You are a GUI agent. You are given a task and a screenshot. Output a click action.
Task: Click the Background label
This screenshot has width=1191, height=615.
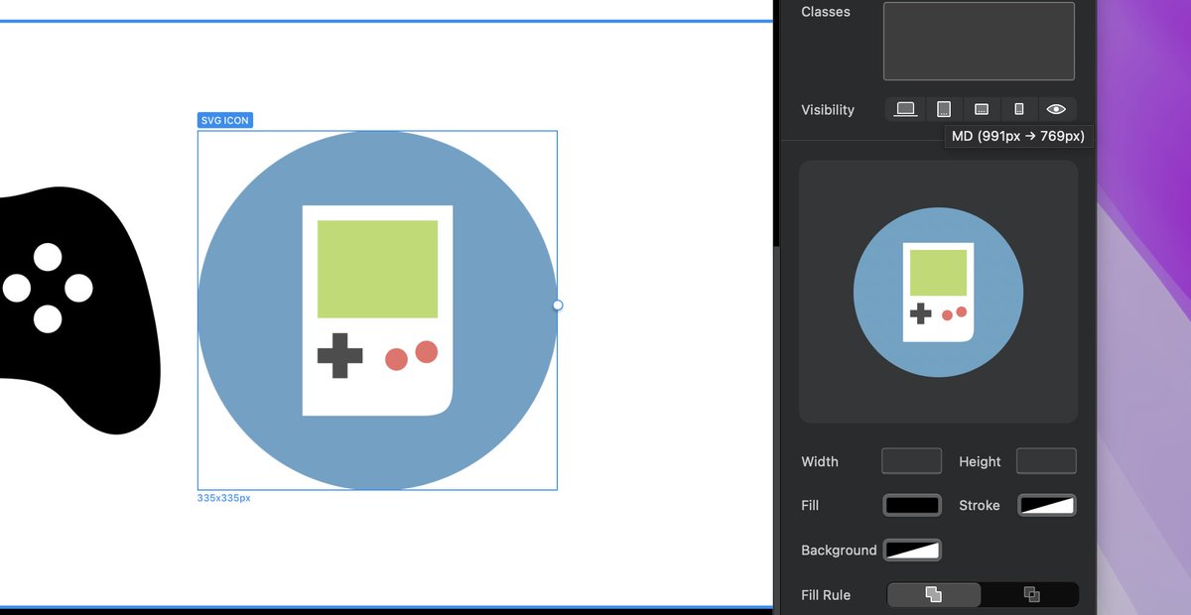coord(839,550)
